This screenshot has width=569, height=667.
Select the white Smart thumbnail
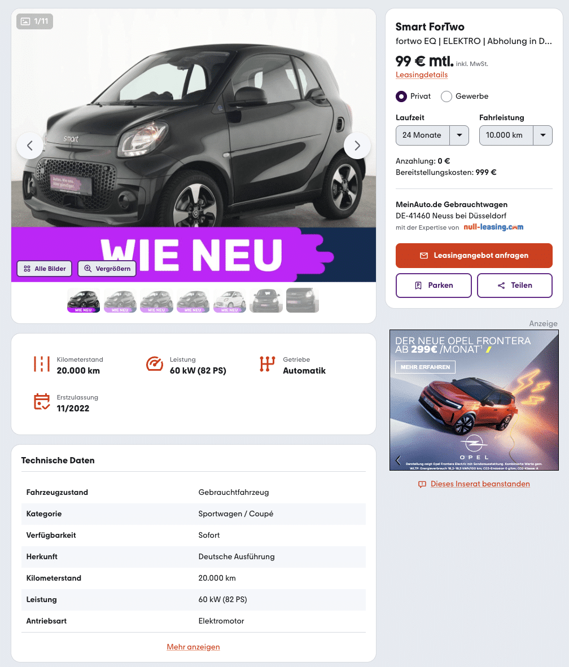[230, 300]
